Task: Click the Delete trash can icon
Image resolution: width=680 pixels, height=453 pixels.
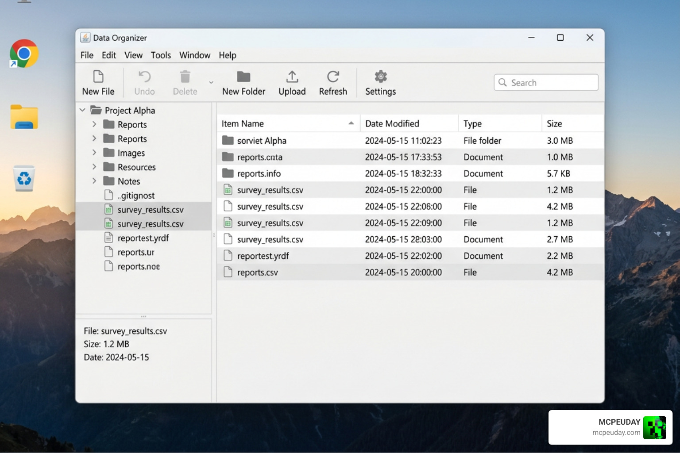Action: pos(185,77)
